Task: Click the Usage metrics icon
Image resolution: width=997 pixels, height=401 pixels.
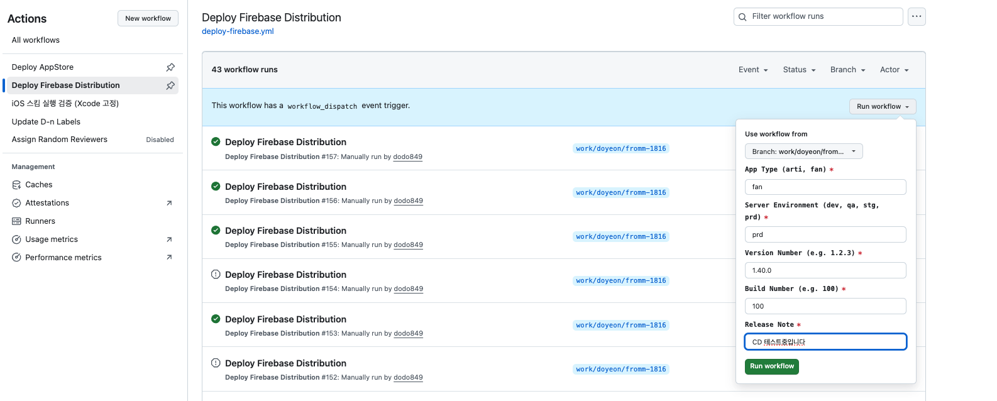Action: tap(17, 239)
